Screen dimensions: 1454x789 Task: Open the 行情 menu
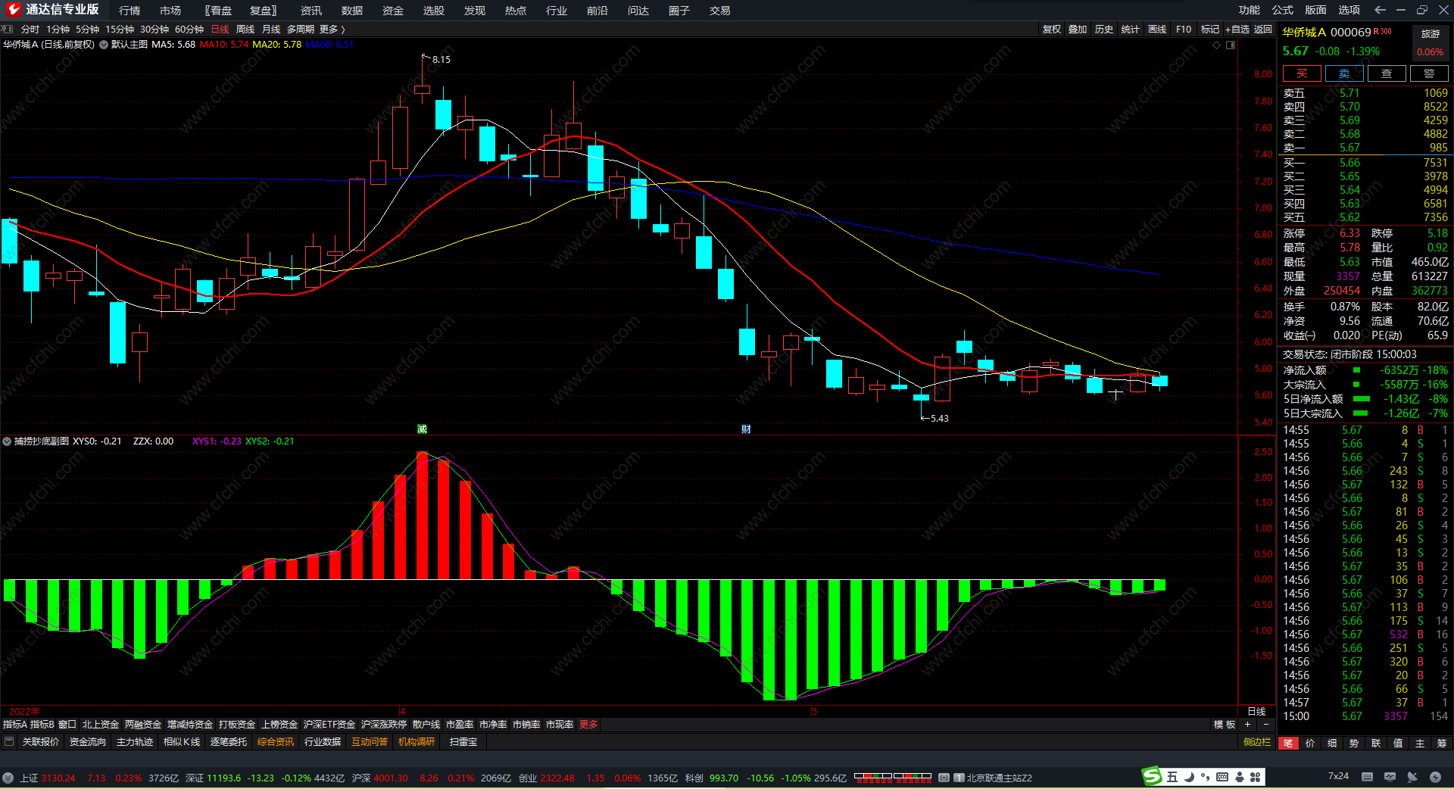pos(129,11)
